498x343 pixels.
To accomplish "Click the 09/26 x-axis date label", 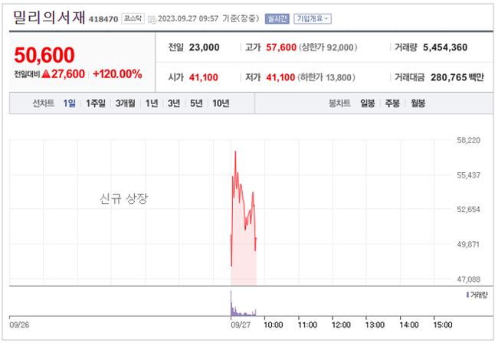I will 19,325.
